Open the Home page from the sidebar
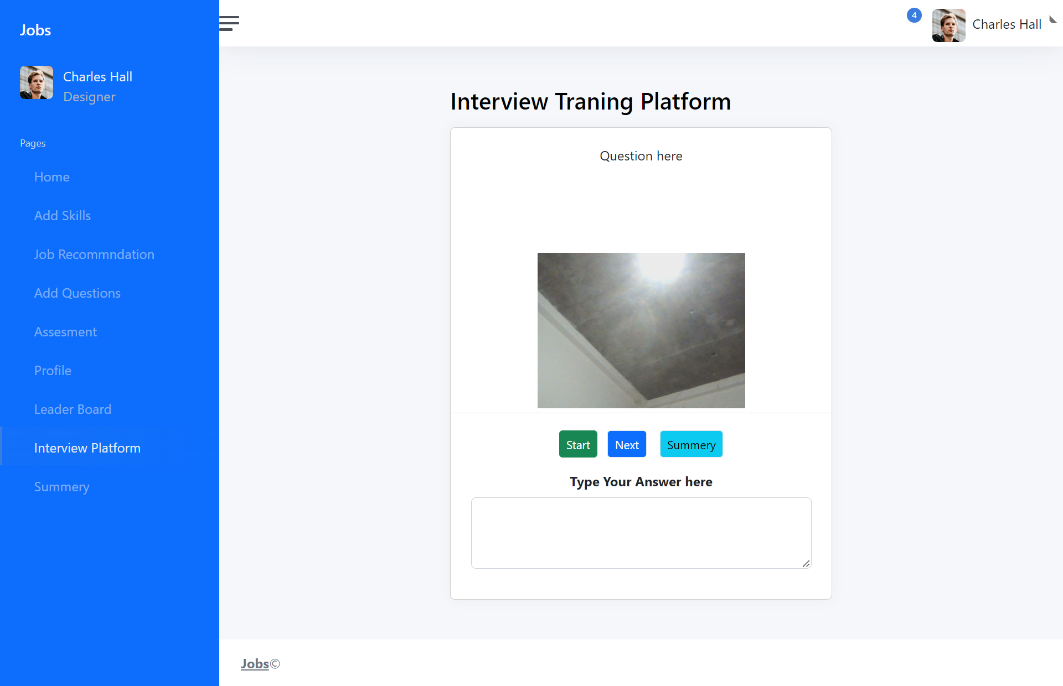This screenshot has width=1063, height=686. pos(51,176)
